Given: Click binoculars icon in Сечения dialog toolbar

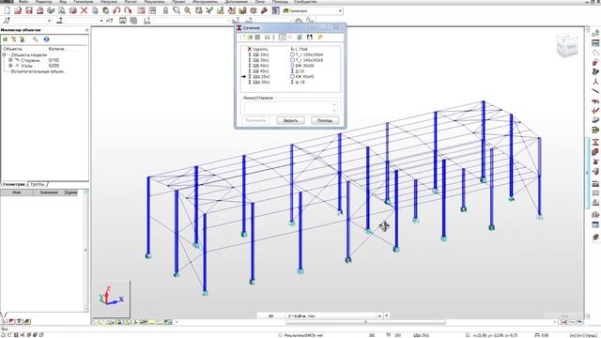Looking at the screenshot, I should (309, 38).
